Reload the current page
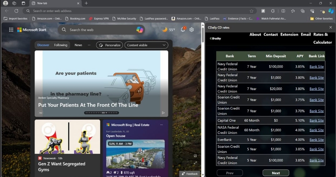 16,11
